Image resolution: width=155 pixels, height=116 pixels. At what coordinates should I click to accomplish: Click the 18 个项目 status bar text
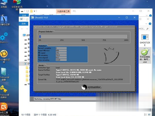(x=26, y=115)
